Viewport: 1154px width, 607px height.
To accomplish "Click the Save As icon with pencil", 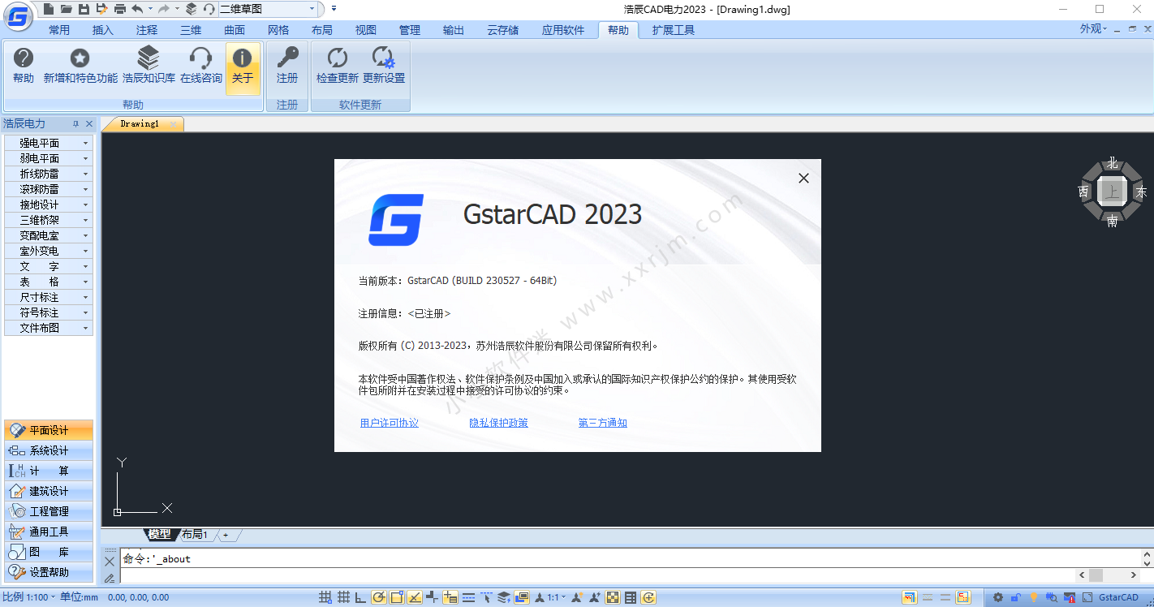I will coord(101,9).
